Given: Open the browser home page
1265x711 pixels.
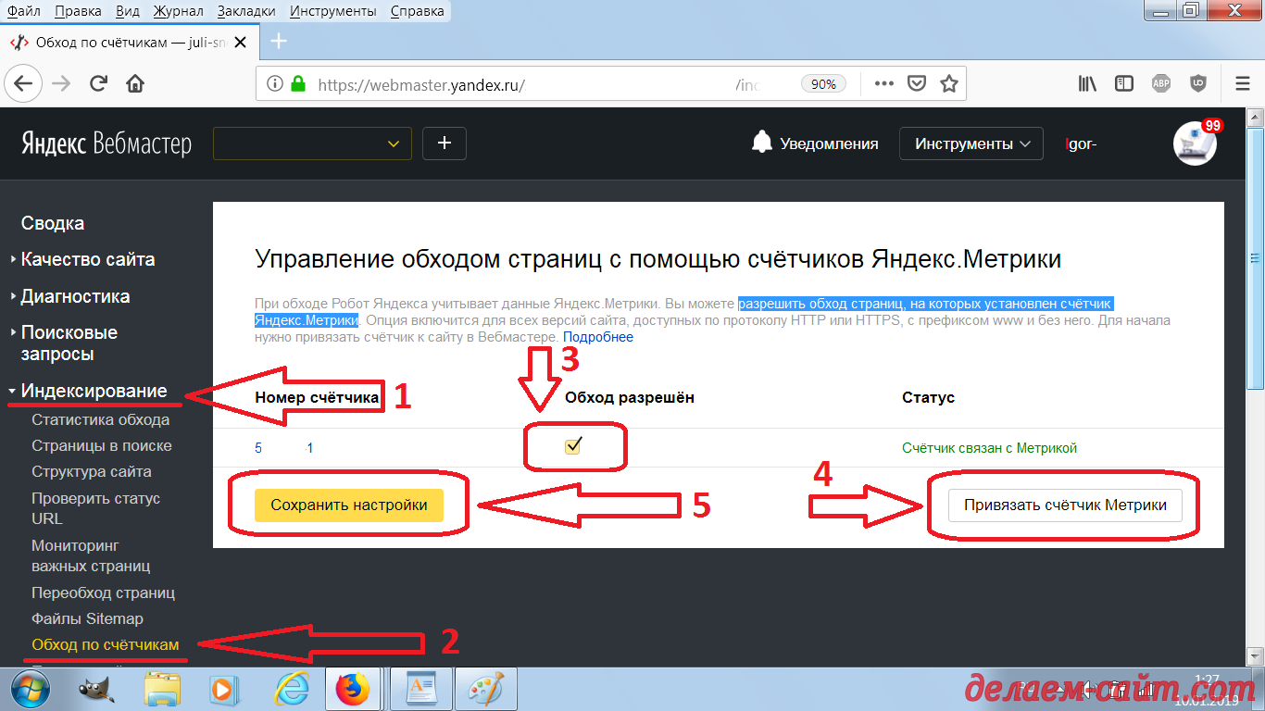Looking at the screenshot, I should coord(135,83).
